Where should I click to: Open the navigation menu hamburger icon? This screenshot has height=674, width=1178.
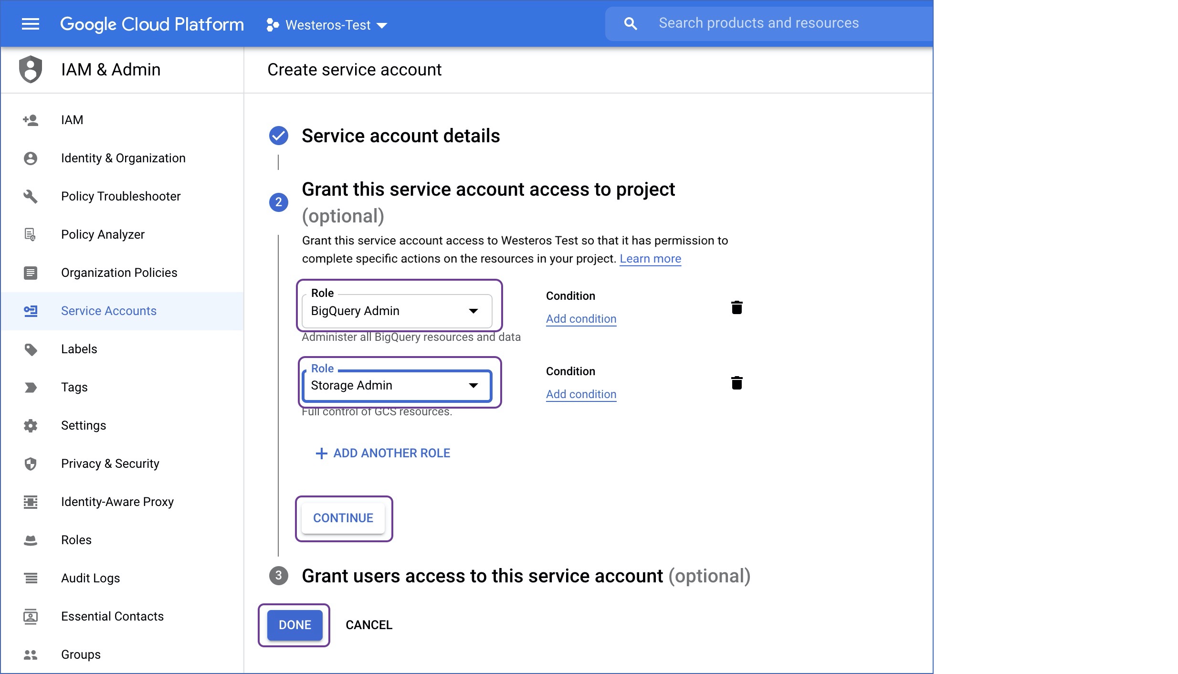(30, 24)
